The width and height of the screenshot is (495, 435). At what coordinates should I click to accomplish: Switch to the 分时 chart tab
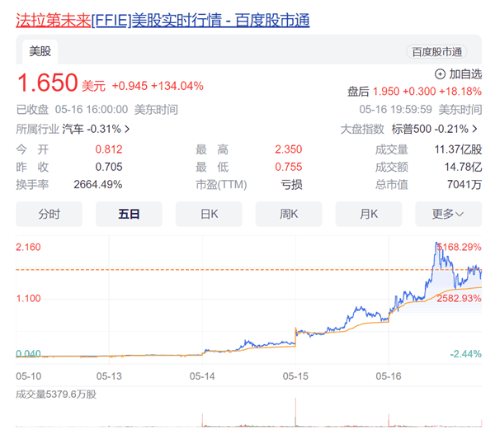pos(49,214)
